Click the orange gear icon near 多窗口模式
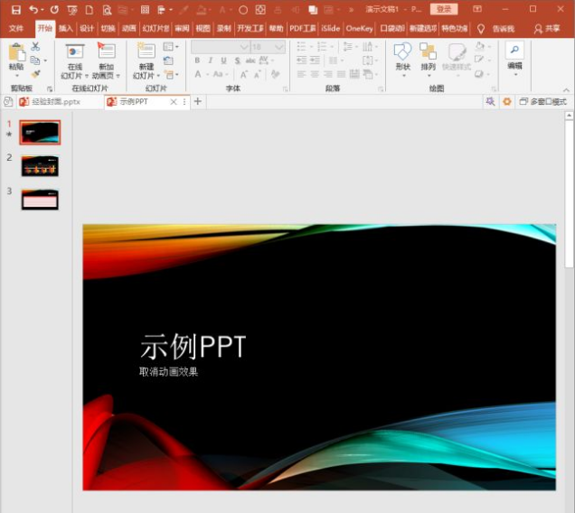This screenshot has width=575, height=513. coord(506,102)
